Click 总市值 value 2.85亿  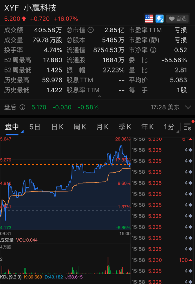pos(114,30)
